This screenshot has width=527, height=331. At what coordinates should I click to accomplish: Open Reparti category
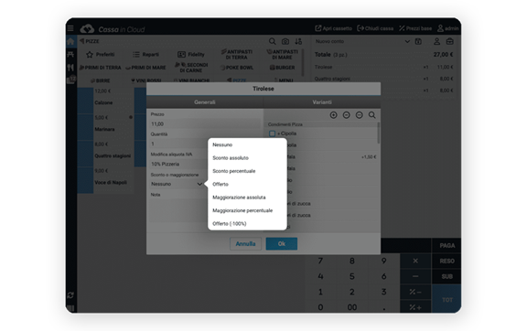click(145, 55)
